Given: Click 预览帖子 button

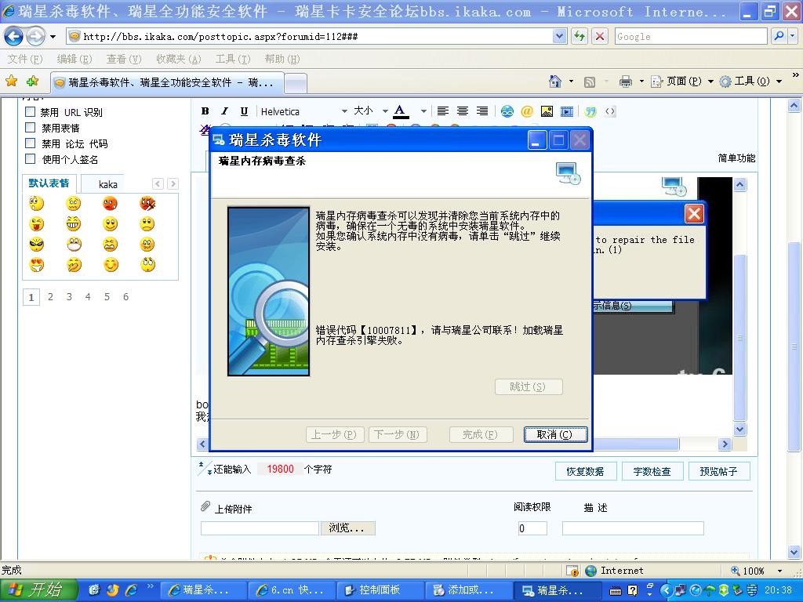Looking at the screenshot, I should 718,471.
